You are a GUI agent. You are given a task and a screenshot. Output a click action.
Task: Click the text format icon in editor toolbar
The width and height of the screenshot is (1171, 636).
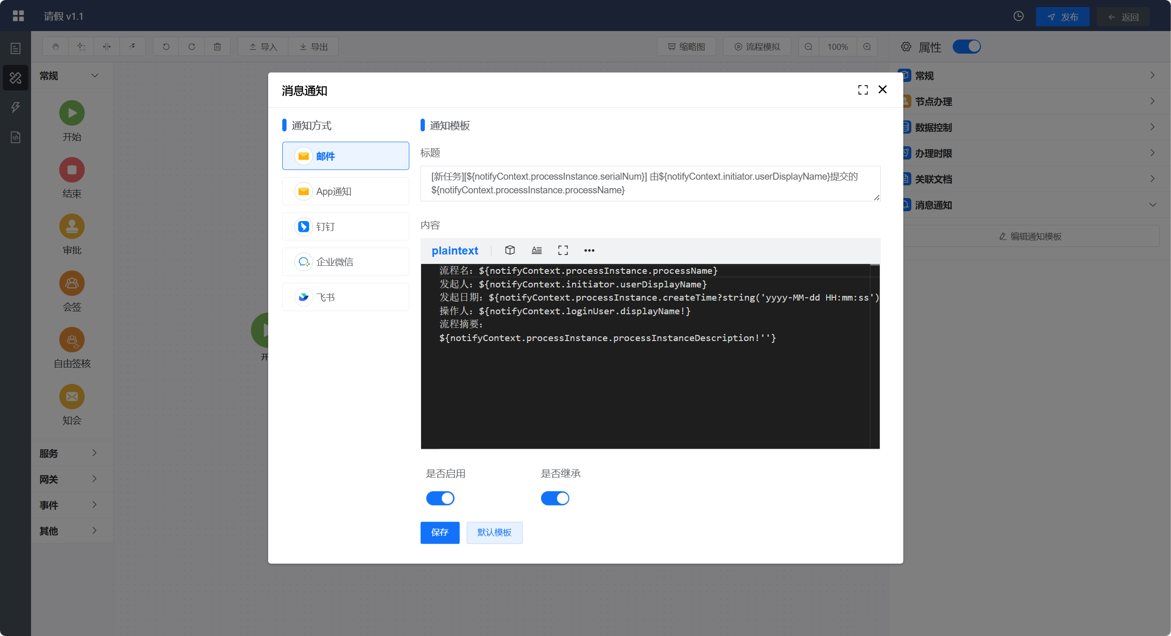tap(536, 250)
